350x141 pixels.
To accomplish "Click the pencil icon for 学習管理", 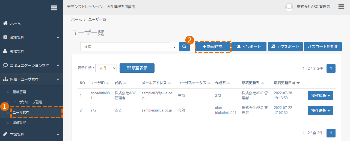I will [5, 134].
